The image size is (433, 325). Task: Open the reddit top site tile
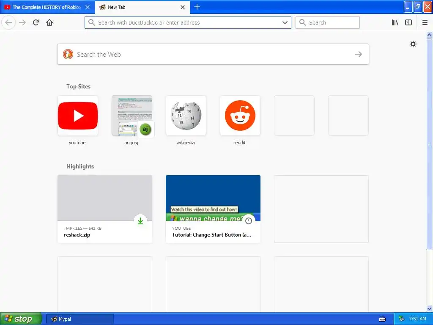pos(240,116)
